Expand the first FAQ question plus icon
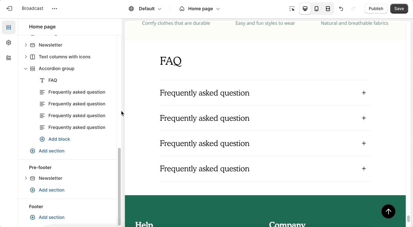The height and width of the screenshot is (227, 413). 364,93
